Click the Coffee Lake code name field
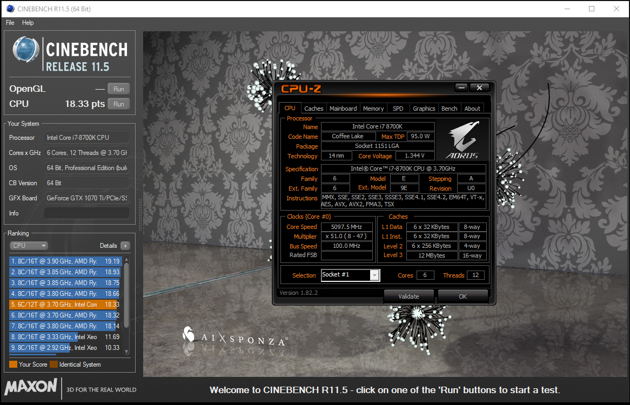This screenshot has width=630, height=405. click(348, 137)
